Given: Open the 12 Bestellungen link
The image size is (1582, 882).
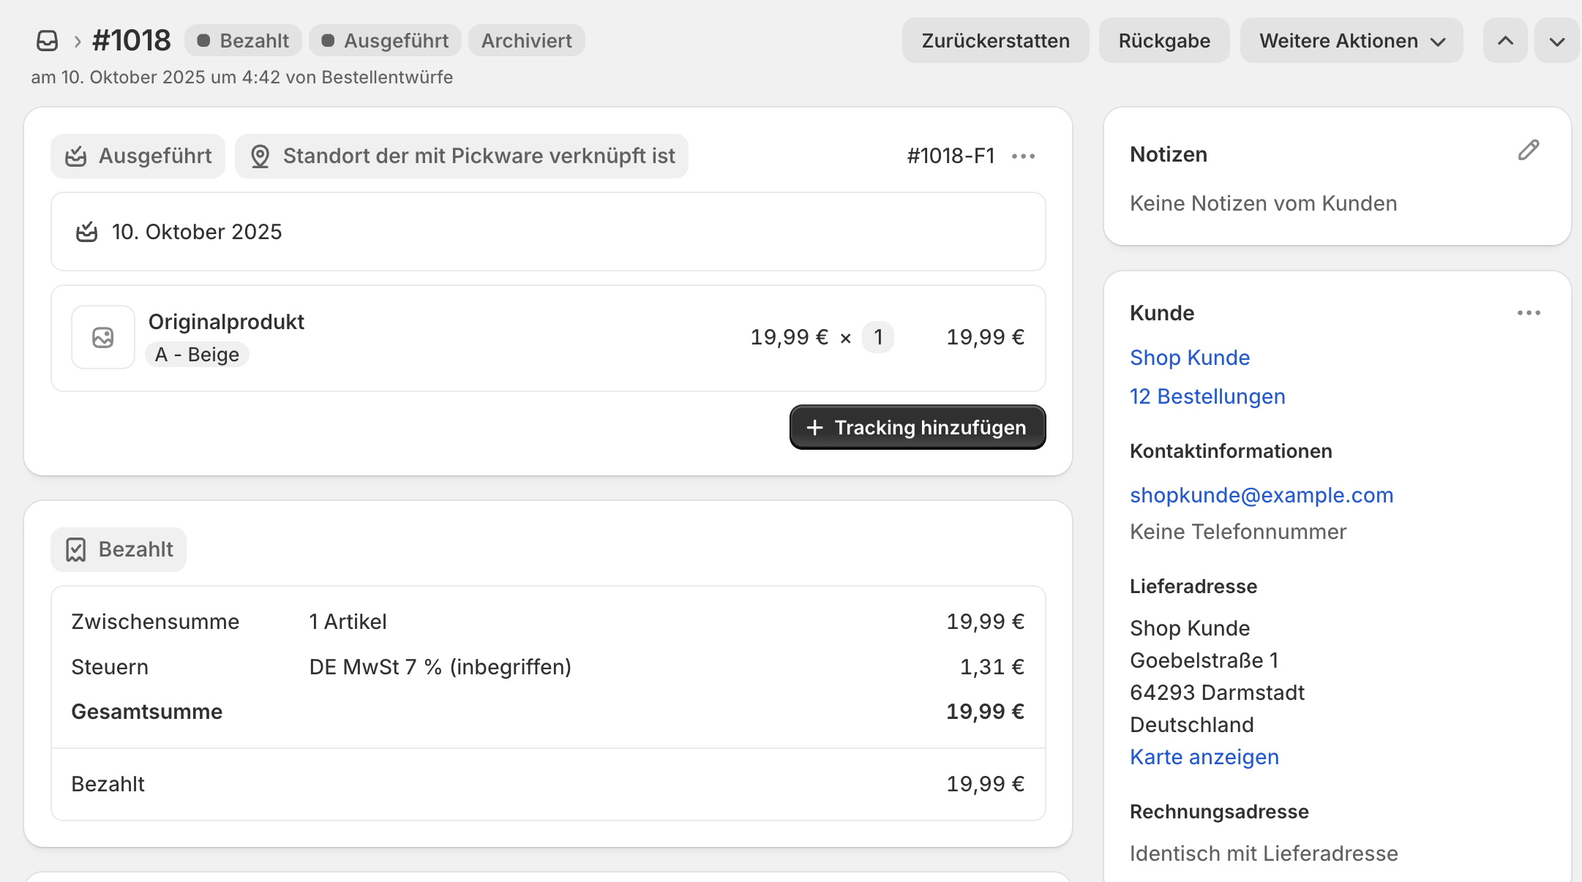Looking at the screenshot, I should pyautogui.click(x=1207, y=396).
